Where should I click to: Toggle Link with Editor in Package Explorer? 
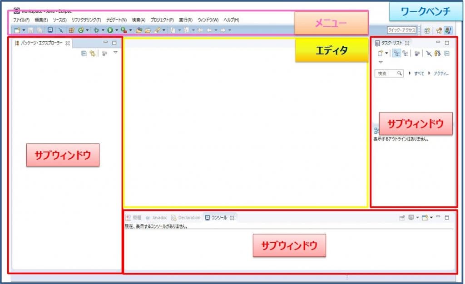[x=92, y=53]
